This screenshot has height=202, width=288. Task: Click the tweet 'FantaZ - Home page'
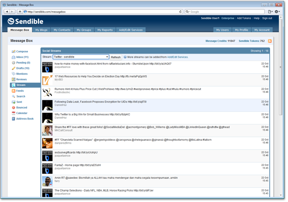pos(78,165)
